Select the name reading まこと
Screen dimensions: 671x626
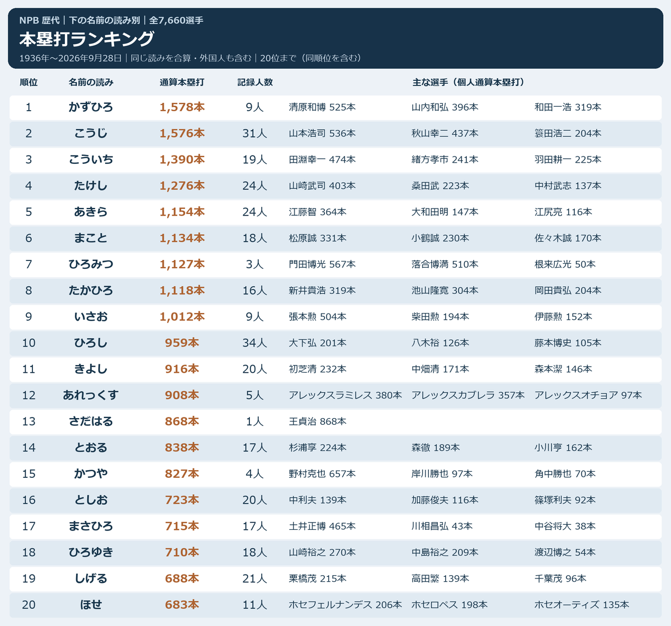[x=91, y=238]
